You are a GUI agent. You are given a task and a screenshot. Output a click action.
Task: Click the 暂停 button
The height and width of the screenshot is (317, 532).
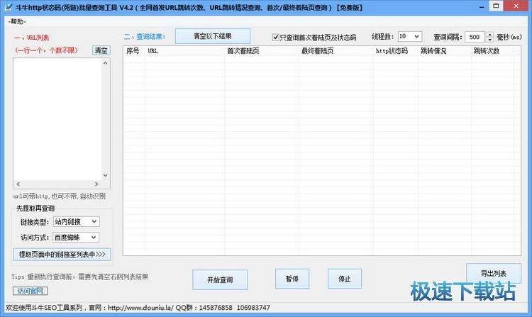292,279
